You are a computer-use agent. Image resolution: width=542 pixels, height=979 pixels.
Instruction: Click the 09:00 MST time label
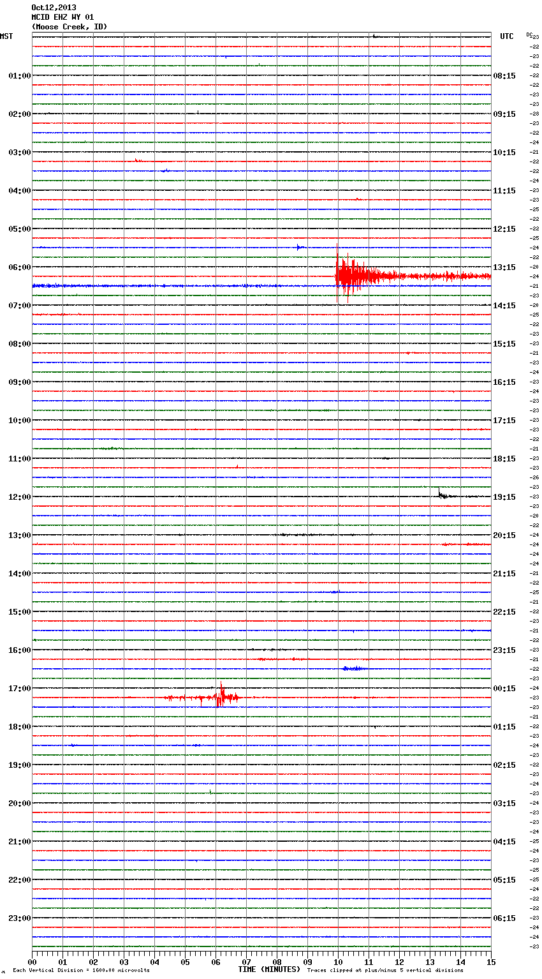[20, 382]
